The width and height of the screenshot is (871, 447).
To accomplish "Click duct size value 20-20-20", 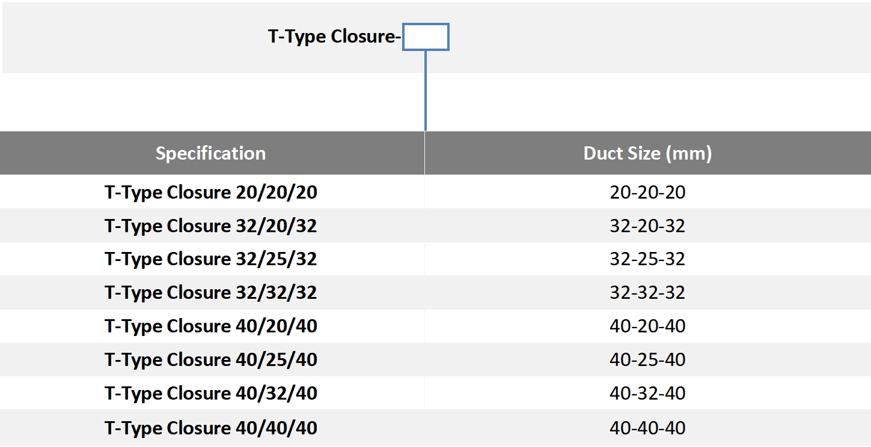I will tap(647, 193).
